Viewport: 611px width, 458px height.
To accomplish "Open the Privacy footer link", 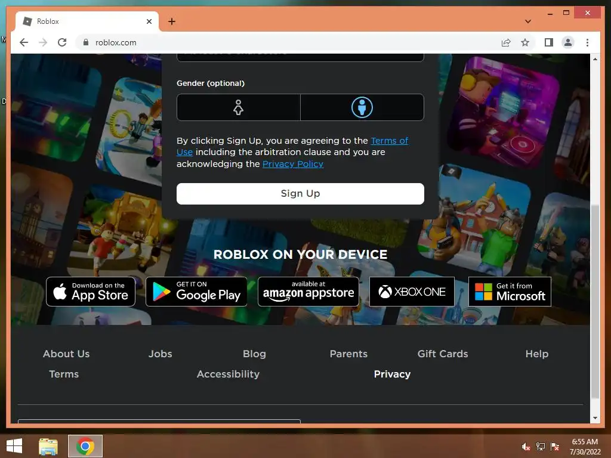I will coord(392,374).
